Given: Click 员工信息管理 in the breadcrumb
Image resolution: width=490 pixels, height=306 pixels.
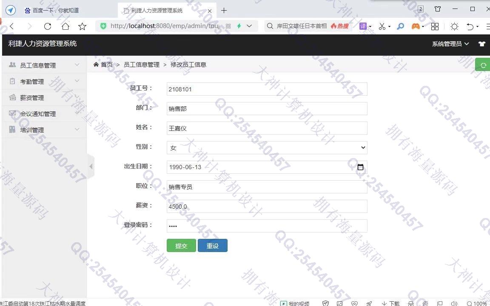Looking at the screenshot, I should [x=142, y=65].
